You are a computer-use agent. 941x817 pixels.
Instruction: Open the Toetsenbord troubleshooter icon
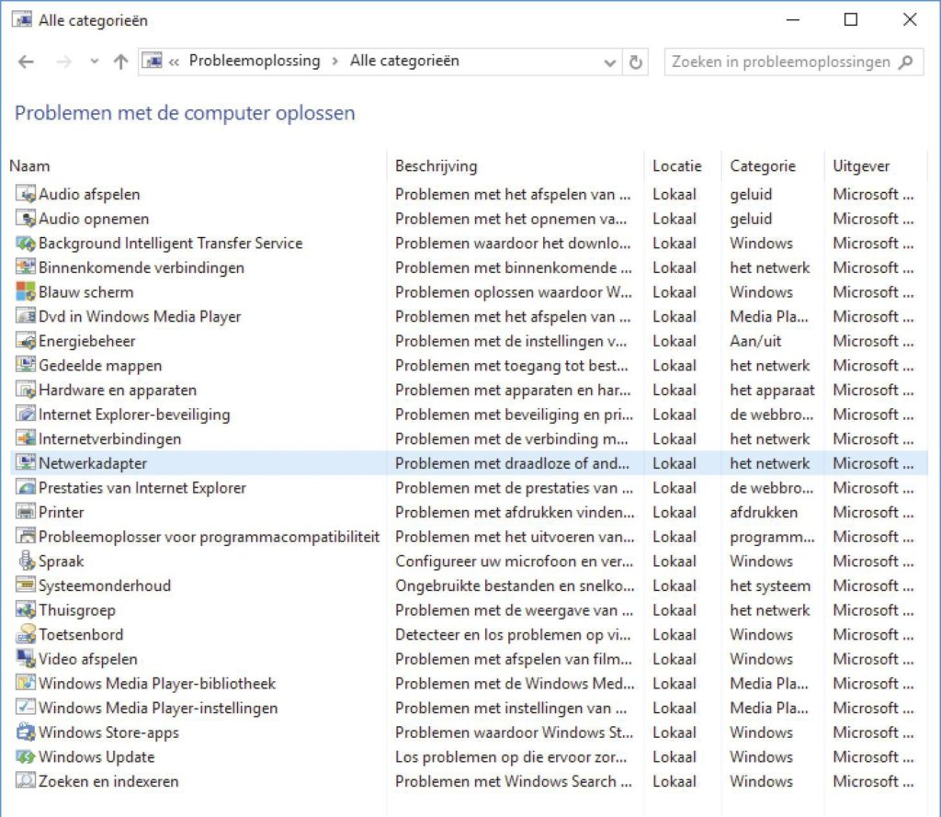point(28,634)
